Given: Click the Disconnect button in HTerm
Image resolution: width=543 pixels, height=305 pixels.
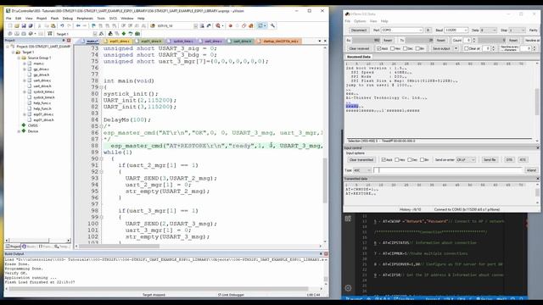Looking at the screenshot, I should (x=359, y=30).
